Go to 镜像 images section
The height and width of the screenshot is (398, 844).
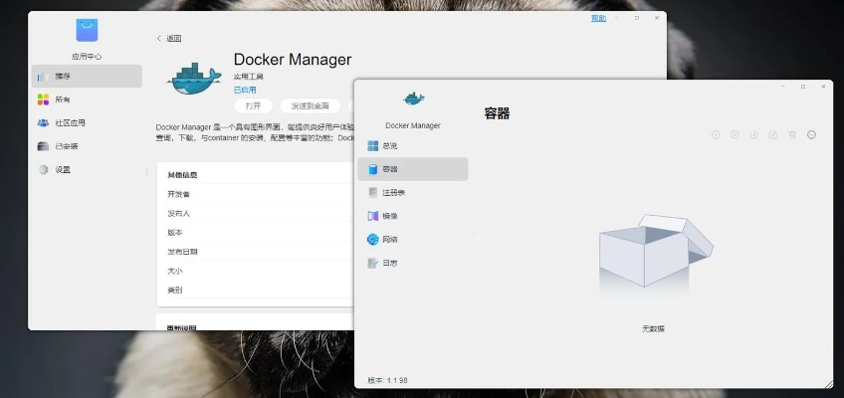point(389,216)
